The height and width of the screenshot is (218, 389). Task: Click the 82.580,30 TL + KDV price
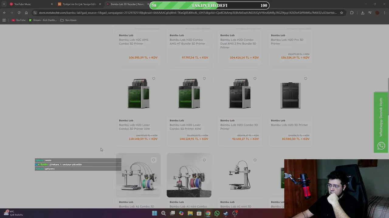point(296,139)
